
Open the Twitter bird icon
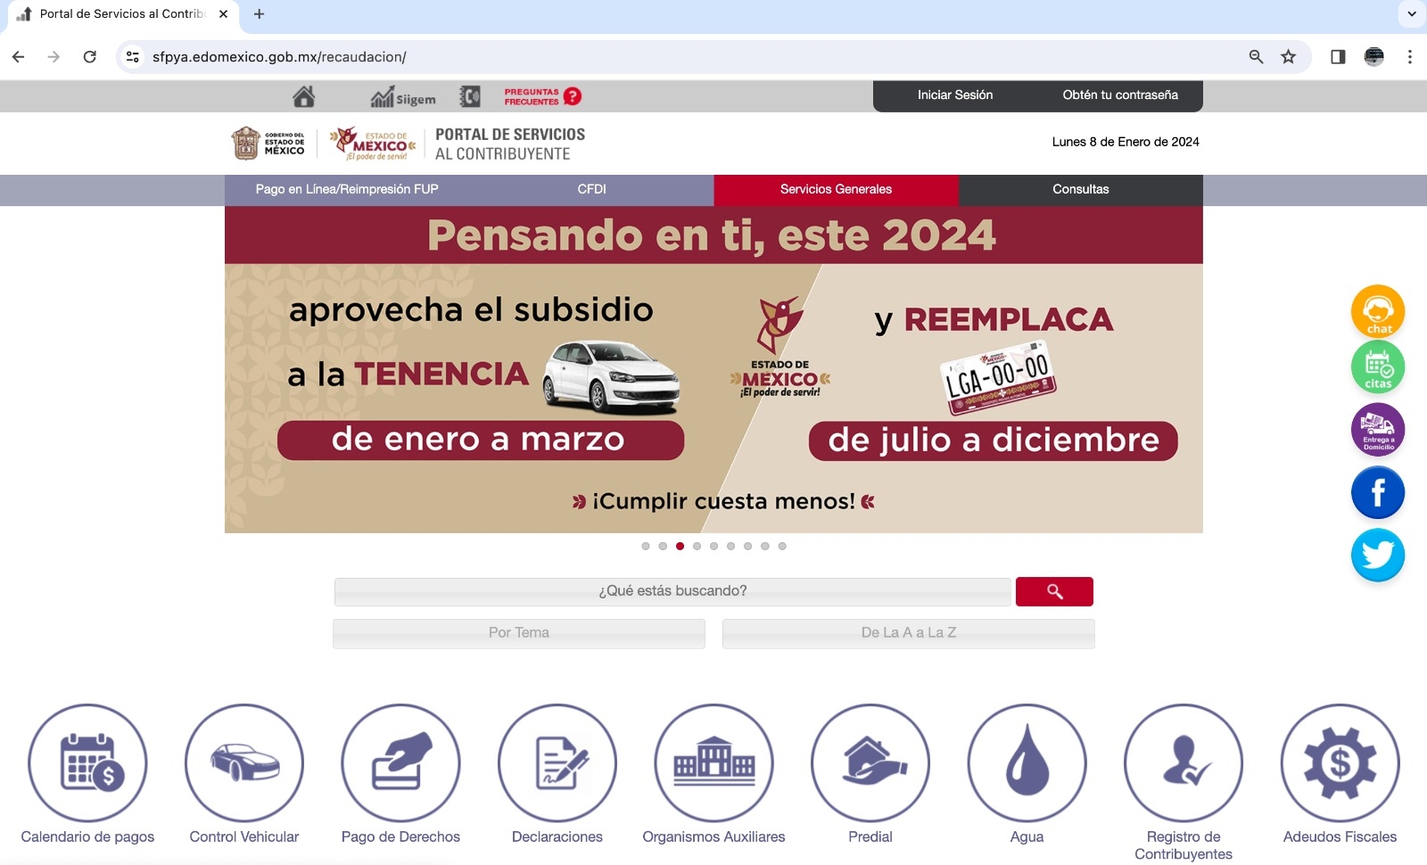[x=1377, y=555]
